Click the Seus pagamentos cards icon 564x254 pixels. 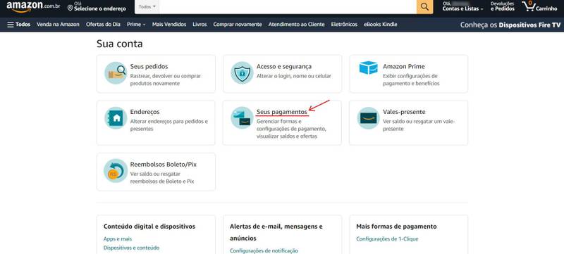[x=242, y=118]
